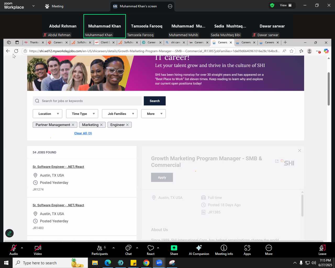Viewport: 335px width, 268px height.
Task: Select Tamseela Farooq's participant tile
Action: (147, 26)
